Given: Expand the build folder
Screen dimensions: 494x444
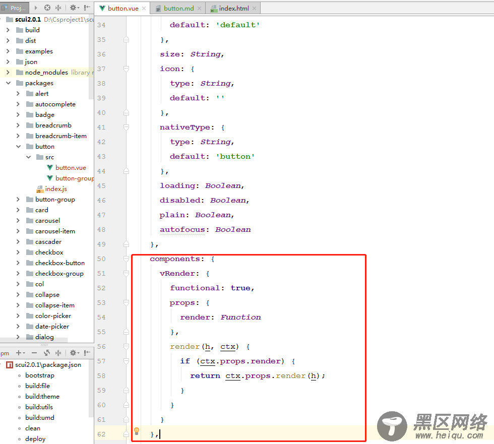Looking at the screenshot, I should [x=8, y=30].
